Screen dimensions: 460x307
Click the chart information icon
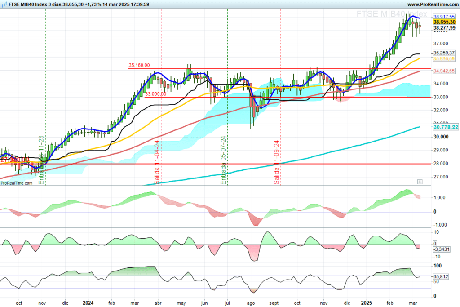pos(420,182)
